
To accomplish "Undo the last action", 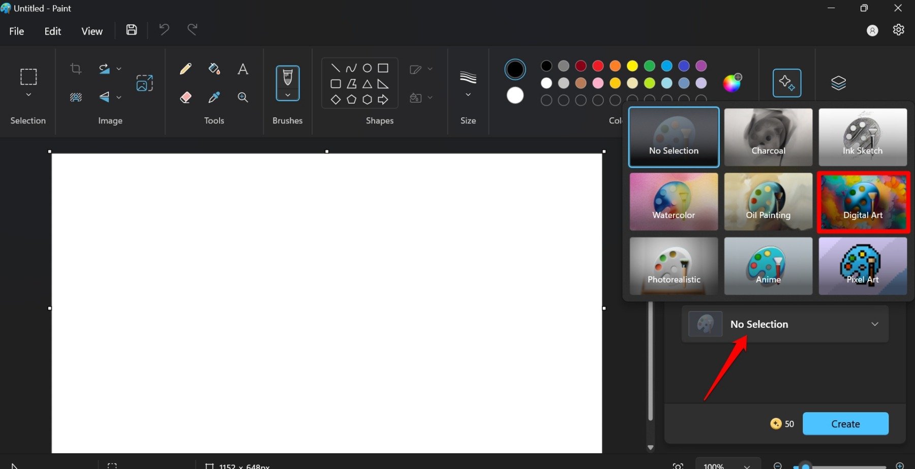I will pyautogui.click(x=164, y=30).
